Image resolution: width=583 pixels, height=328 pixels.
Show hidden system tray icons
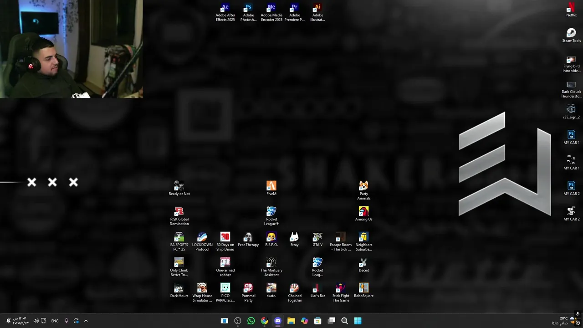point(86,321)
